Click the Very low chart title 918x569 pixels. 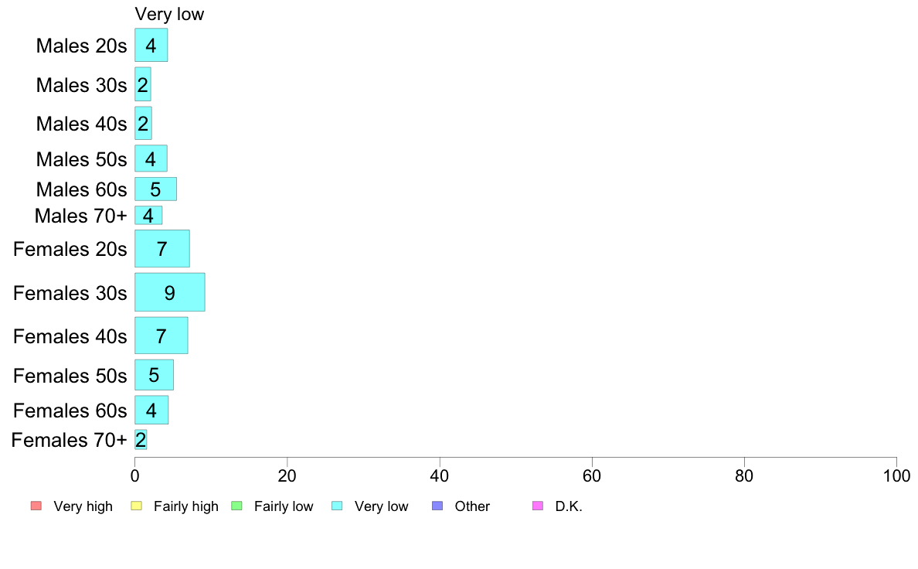[169, 14]
